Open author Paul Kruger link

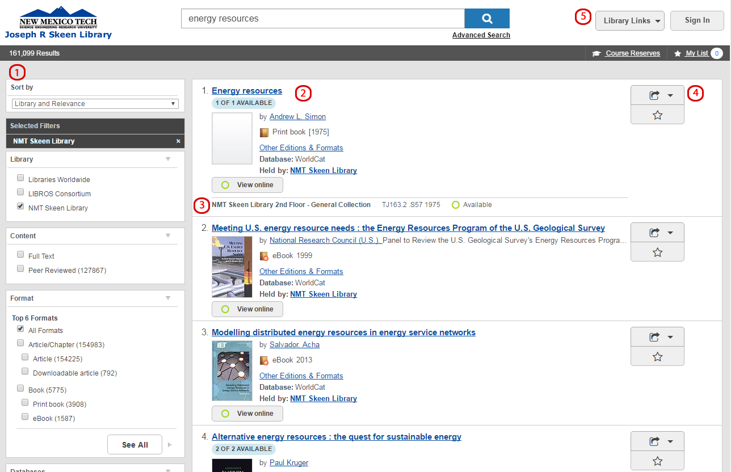[x=289, y=462]
